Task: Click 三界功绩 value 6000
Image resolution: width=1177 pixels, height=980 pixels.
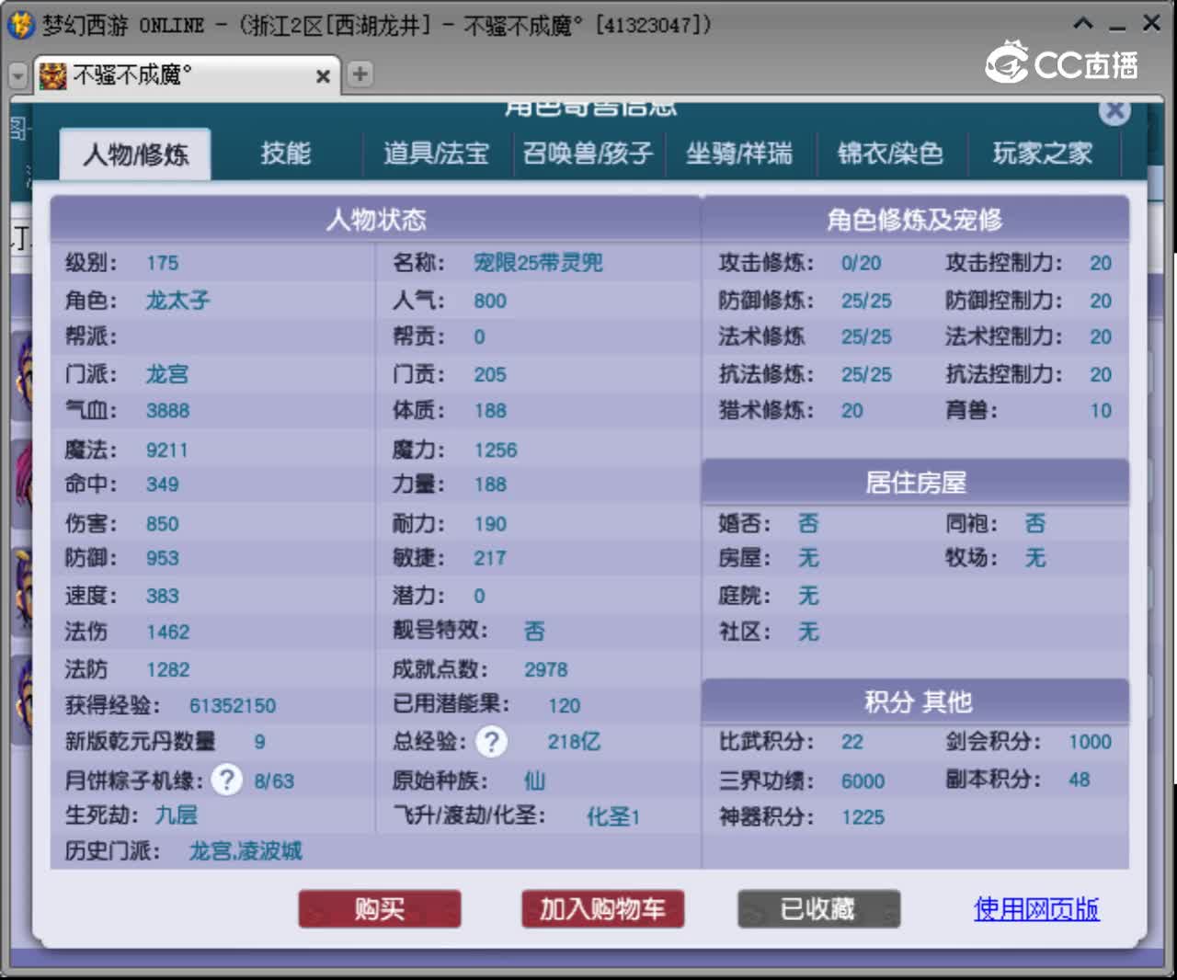Action: click(863, 781)
